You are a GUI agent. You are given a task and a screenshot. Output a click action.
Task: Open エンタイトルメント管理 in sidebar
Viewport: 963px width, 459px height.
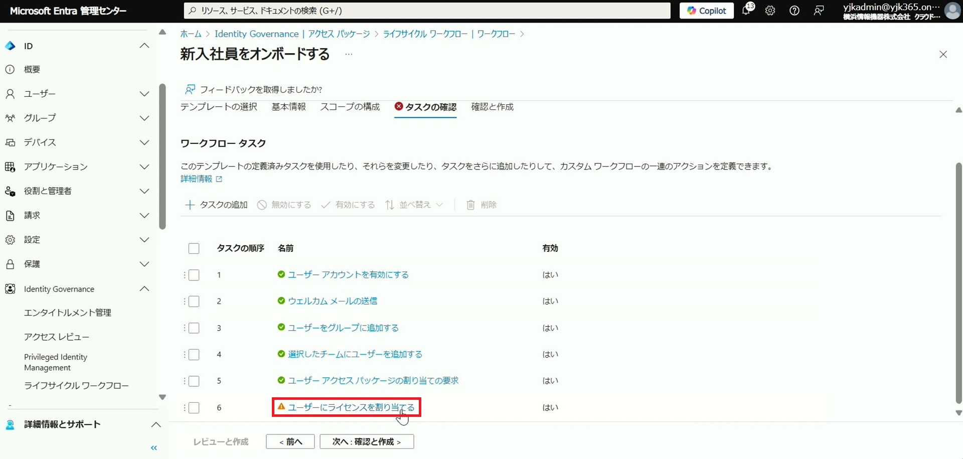68,313
